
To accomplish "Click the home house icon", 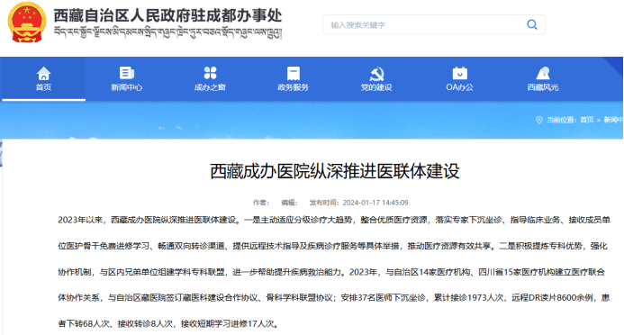I will click(44, 73).
